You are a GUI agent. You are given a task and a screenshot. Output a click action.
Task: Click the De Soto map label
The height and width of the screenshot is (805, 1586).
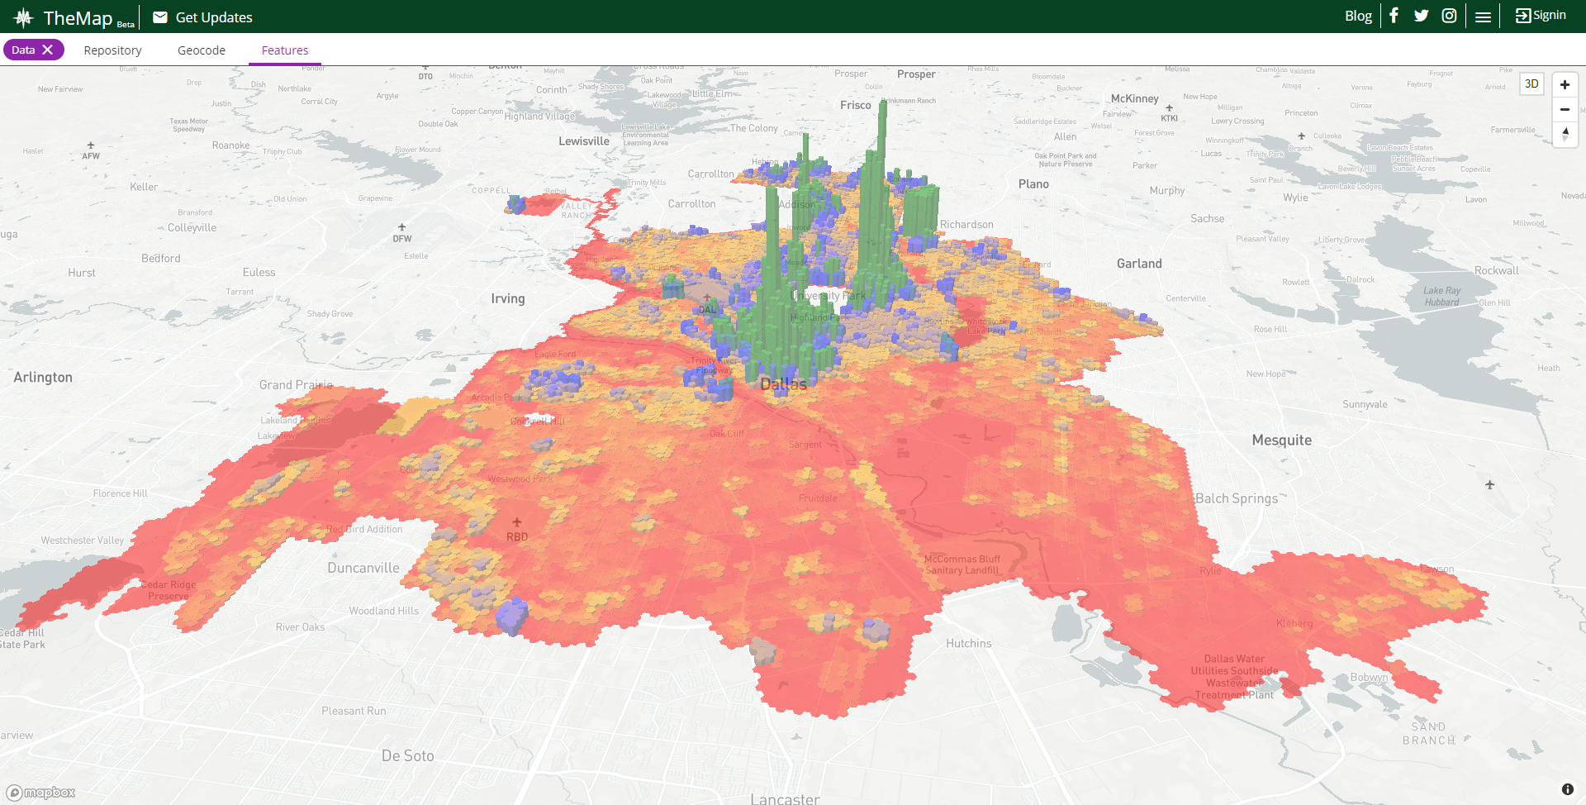pyautogui.click(x=408, y=756)
